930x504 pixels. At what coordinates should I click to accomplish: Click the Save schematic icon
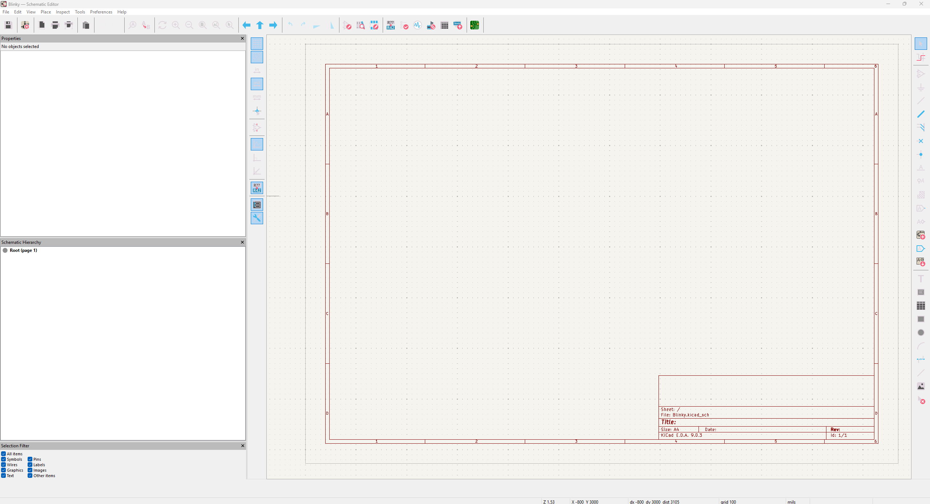click(x=8, y=25)
